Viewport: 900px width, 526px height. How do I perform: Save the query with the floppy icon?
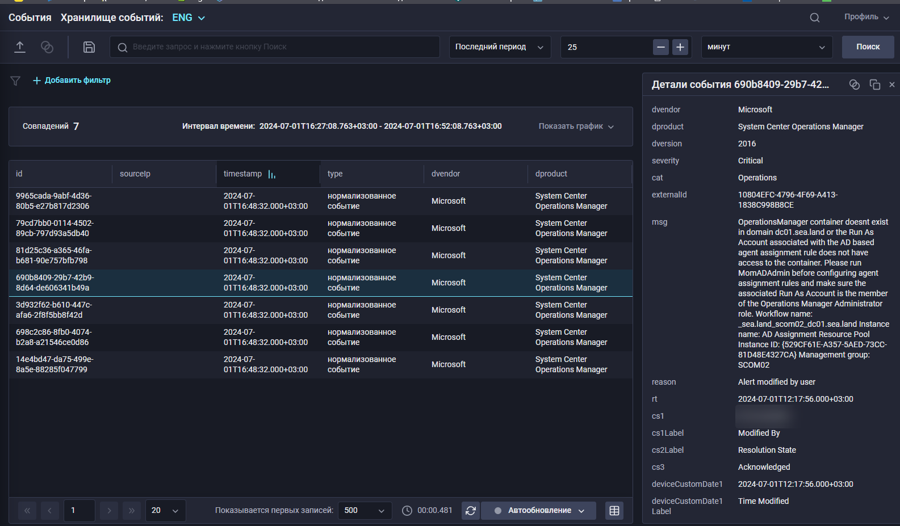pos(89,47)
